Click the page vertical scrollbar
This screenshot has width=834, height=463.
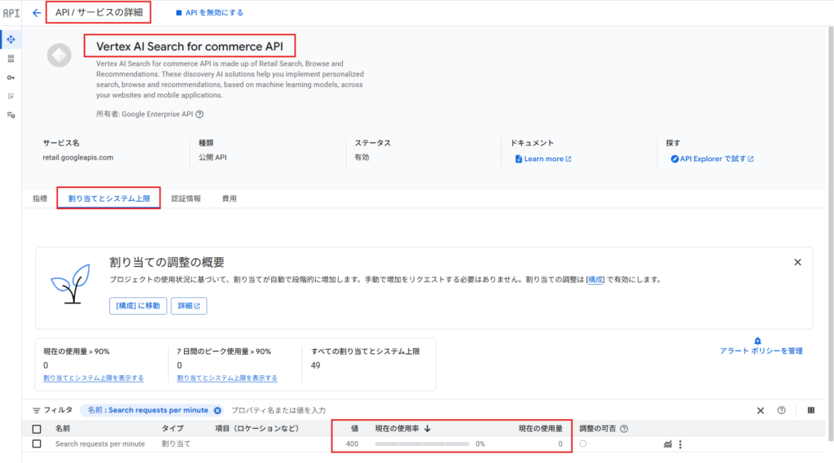click(830, 234)
